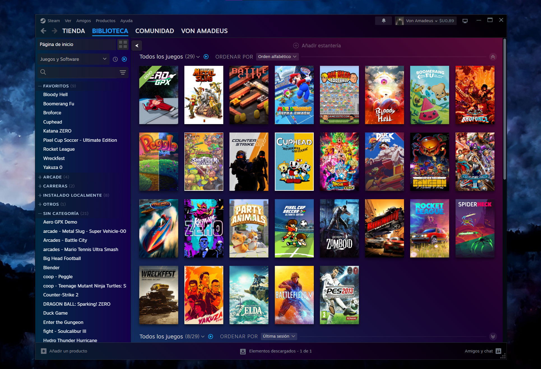Click Añadir estantería button
The image size is (541, 369).
pyautogui.click(x=317, y=45)
